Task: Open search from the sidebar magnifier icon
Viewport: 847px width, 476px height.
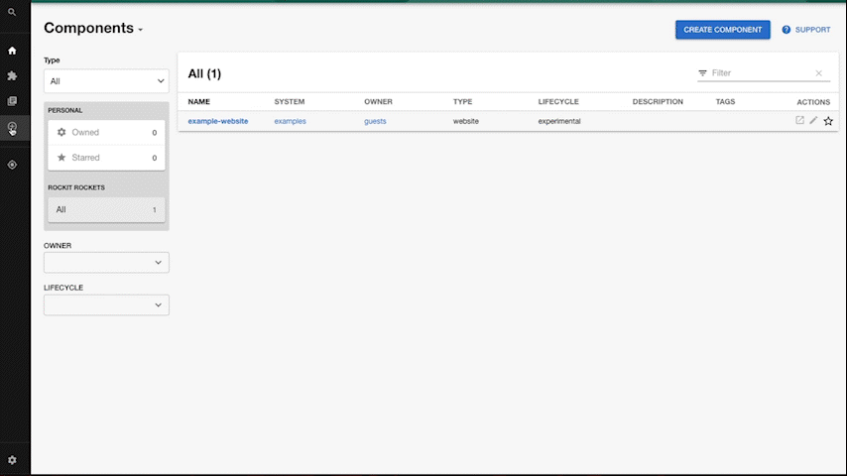Action: [12, 12]
